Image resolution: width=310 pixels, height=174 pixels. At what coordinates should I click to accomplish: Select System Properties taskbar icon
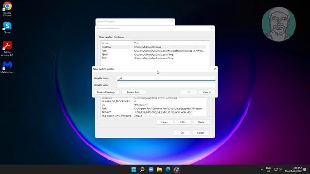(x=176, y=169)
